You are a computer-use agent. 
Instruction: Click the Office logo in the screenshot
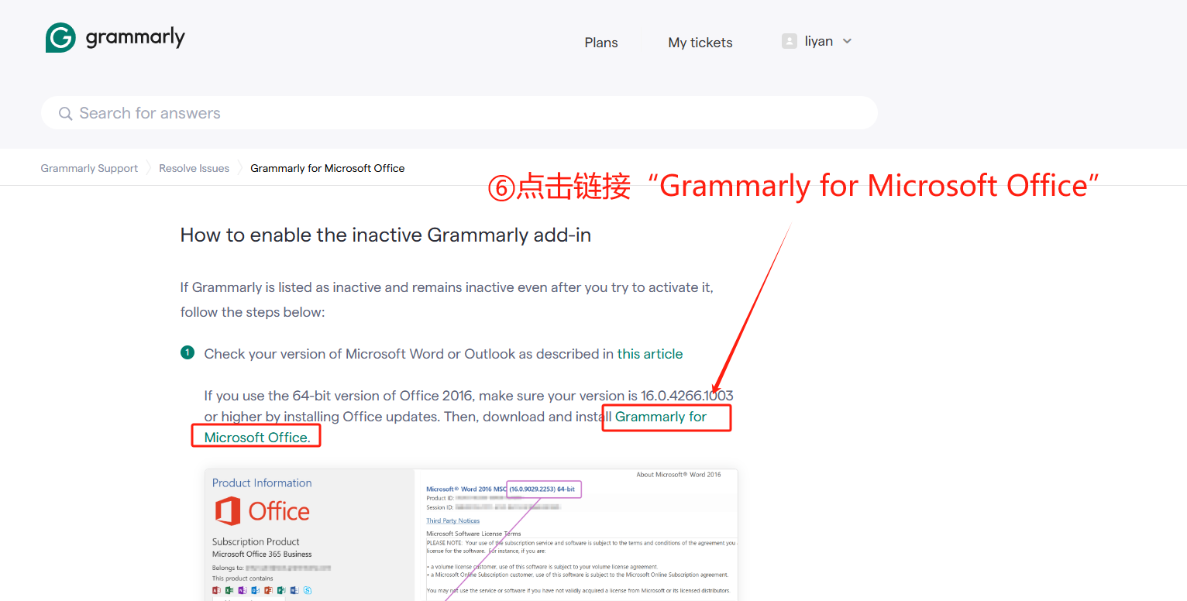[x=262, y=511]
